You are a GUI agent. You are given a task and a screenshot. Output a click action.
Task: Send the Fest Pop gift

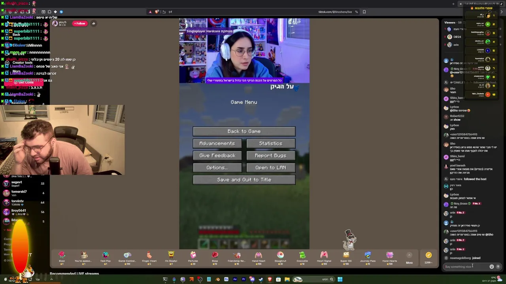[106, 257]
